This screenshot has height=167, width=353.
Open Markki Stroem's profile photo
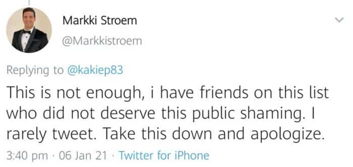29,30
